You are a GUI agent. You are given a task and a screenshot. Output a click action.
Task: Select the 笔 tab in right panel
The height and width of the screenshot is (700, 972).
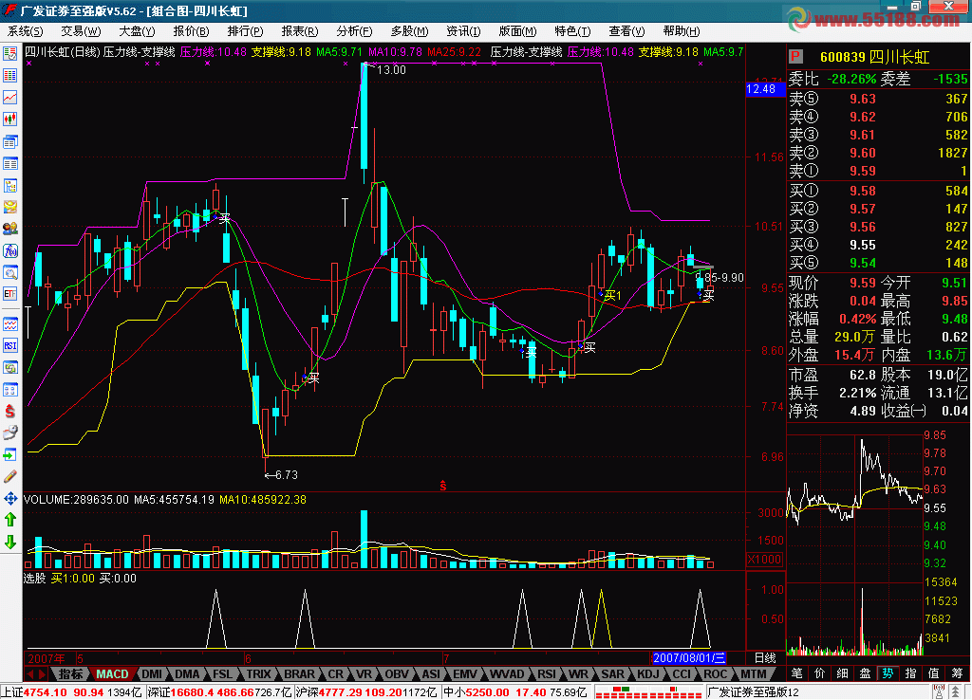pos(797,673)
